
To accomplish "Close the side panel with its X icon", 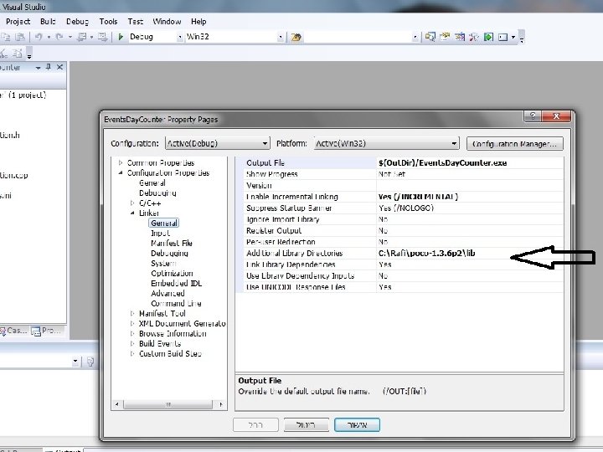I will point(60,67).
